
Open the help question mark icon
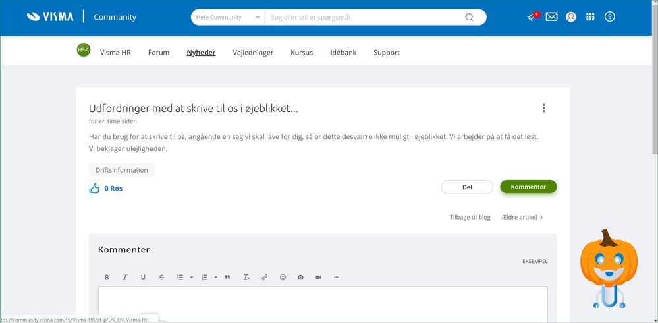tap(609, 16)
